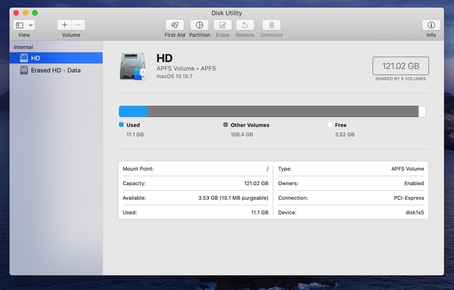Click blue Used segment of storage bar

click(x=133, y=111)
